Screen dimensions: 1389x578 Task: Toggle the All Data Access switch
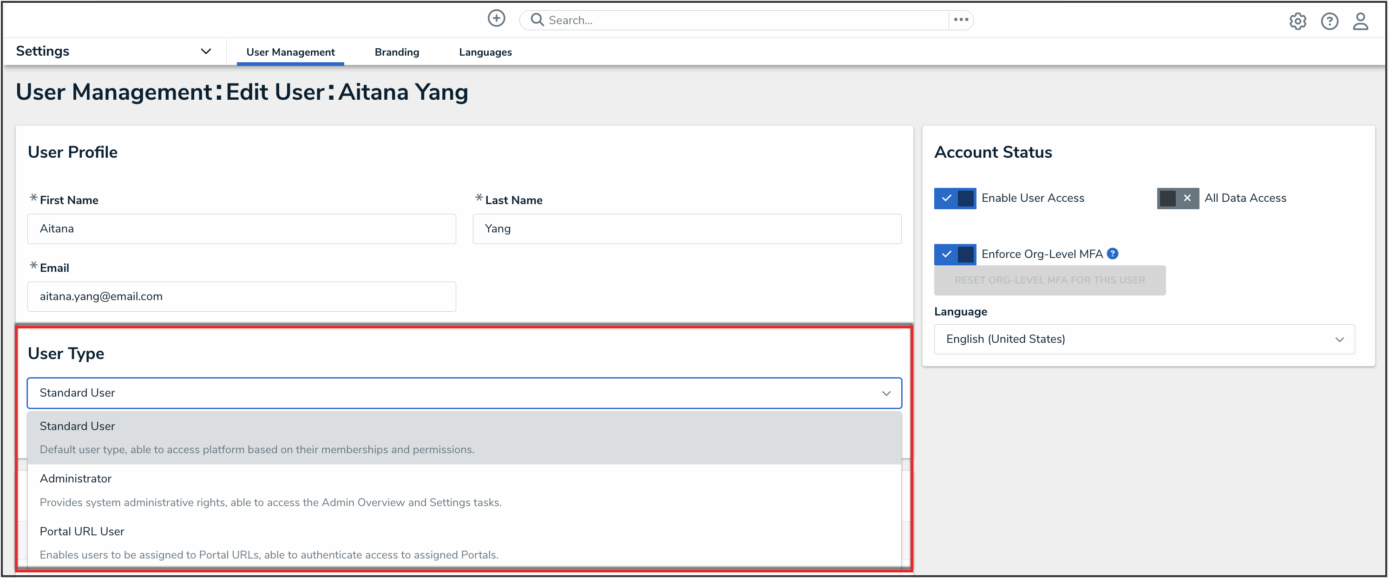coord(1178,198)
